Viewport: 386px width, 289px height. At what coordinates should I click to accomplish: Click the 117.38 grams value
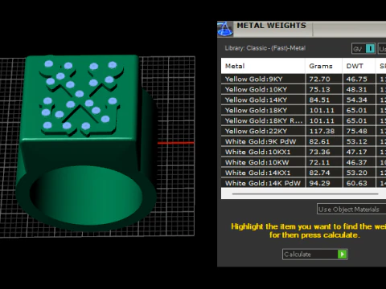pos(322,132)
